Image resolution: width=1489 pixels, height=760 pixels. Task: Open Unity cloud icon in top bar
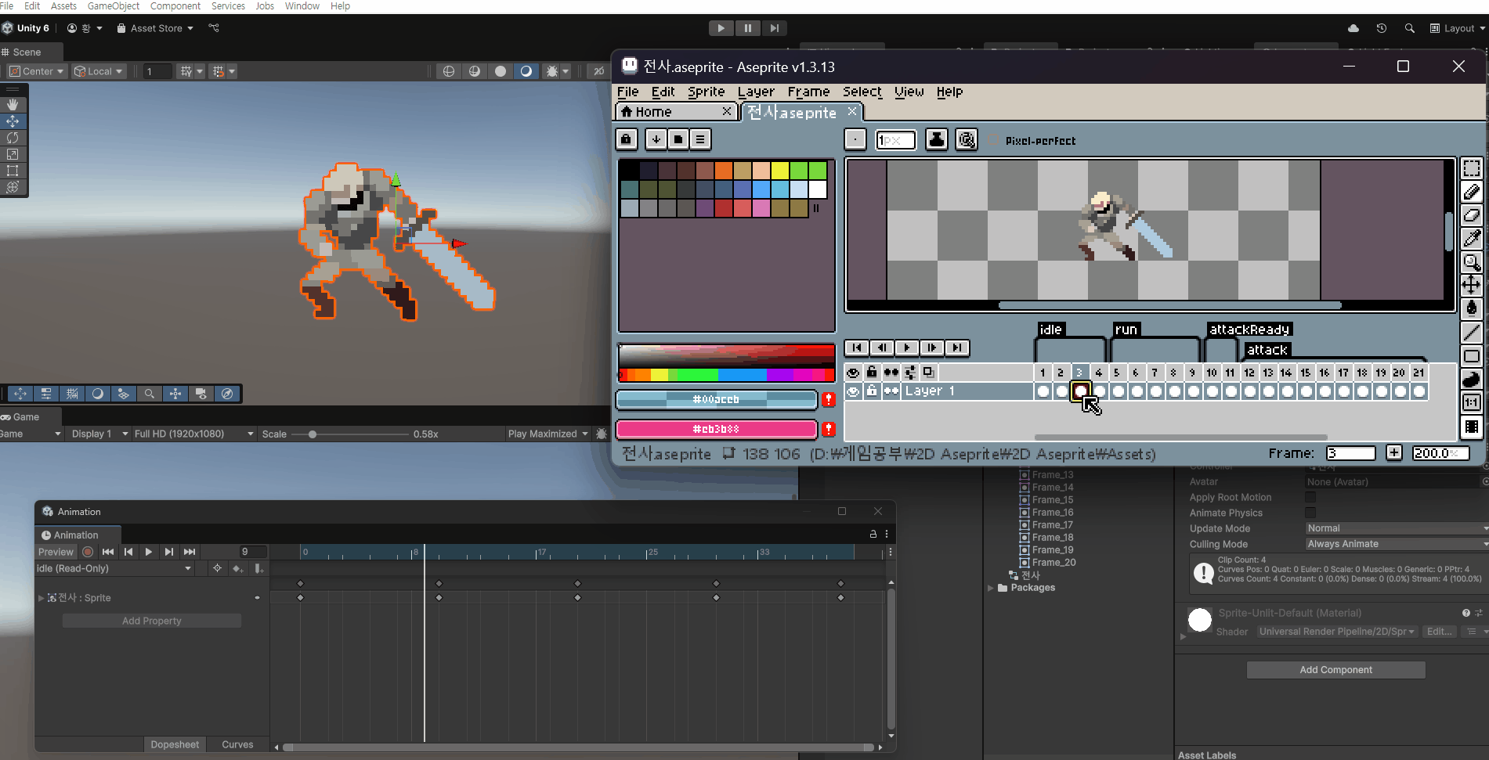tap(1353, 28)
